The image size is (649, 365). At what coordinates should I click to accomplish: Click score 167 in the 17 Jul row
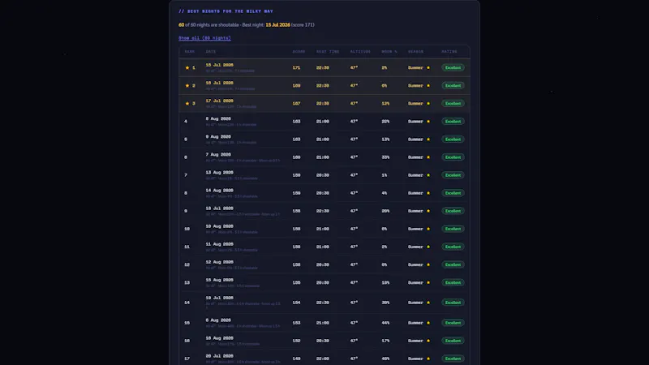296,104
